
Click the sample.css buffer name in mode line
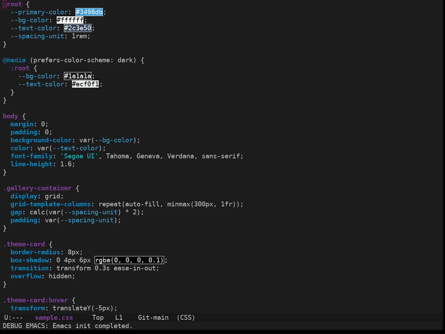tap(54, 318)
